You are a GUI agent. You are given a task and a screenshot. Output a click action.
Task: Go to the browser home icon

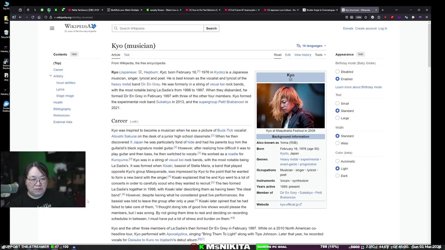(x=39, y=17)
